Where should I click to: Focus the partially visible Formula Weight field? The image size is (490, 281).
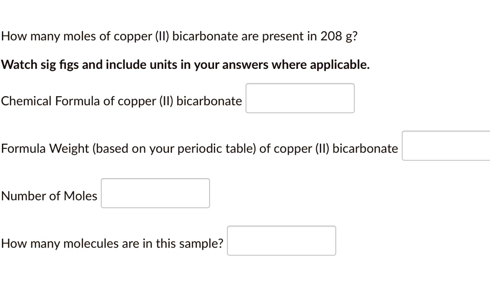(445, 146)
